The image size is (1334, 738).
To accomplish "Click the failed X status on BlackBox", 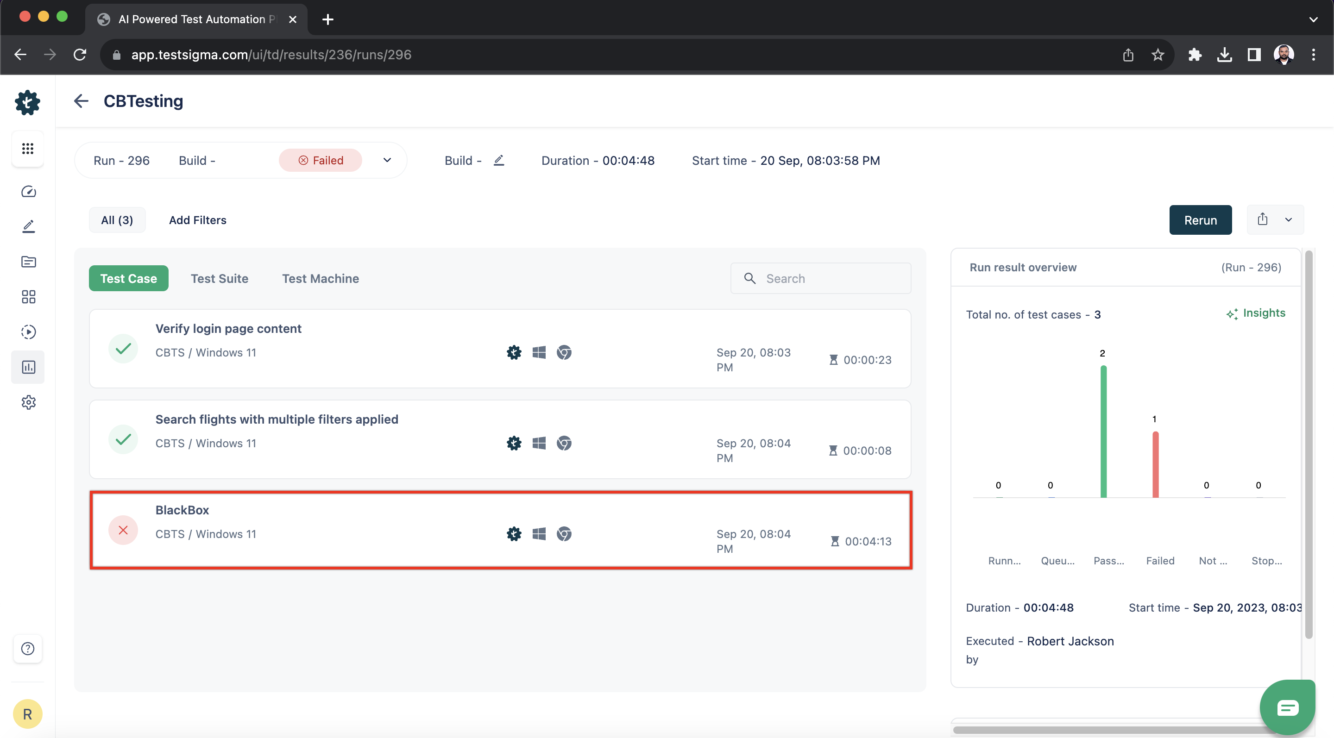I will 123,530.
